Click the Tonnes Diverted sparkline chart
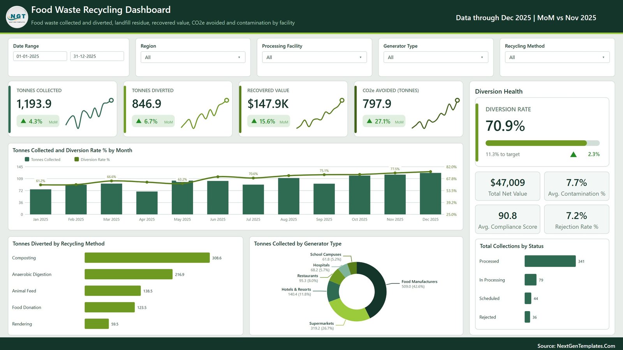 [x=205, y=114]
